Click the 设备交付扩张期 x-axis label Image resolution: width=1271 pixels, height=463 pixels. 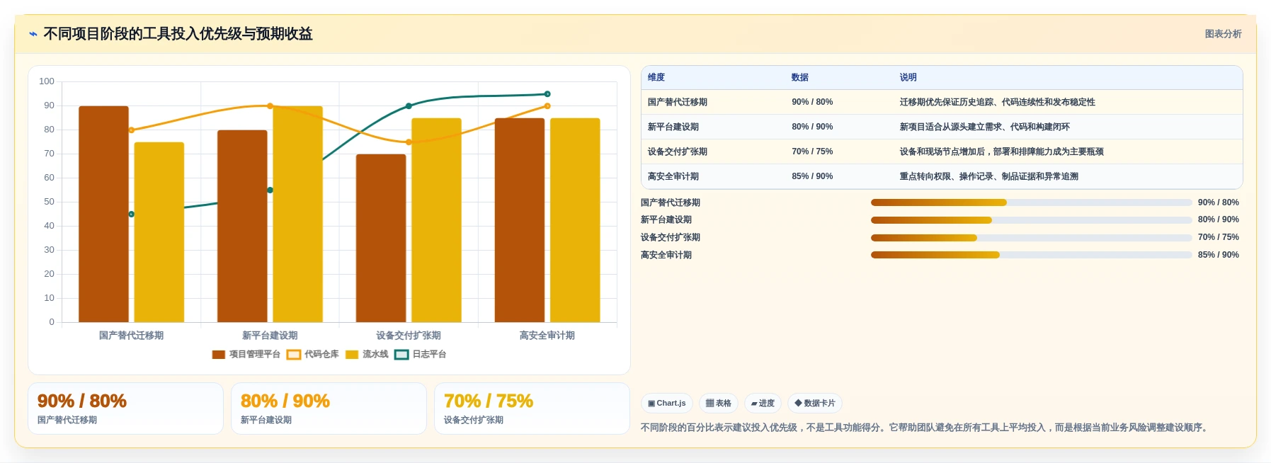[409, 336]
